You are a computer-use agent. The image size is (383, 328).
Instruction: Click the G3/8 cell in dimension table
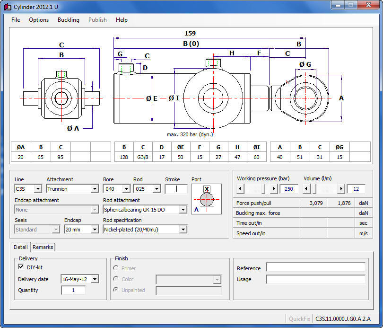pos(143,157)
